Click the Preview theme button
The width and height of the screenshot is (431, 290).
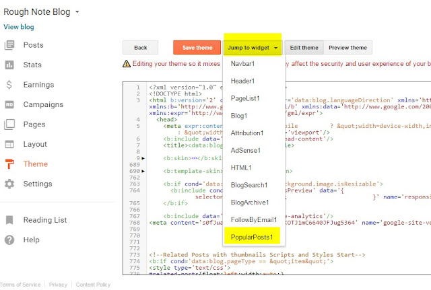[347, 48]
